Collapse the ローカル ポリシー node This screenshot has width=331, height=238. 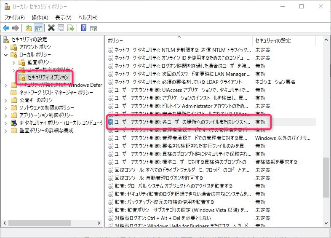[6, 55]
